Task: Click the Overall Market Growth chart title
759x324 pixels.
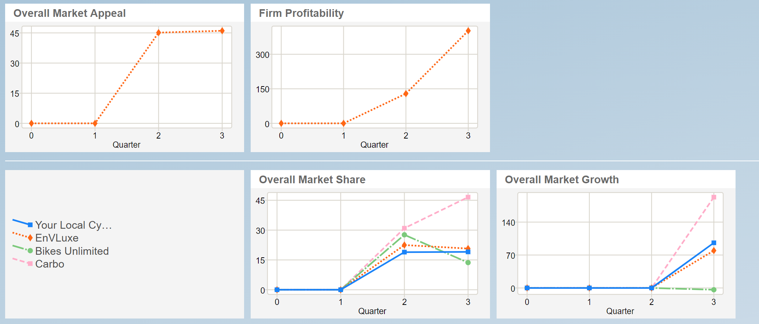Action: pos(561,180)
